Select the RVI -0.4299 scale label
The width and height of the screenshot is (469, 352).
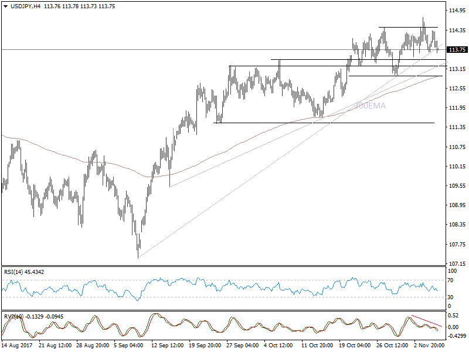[457, 336]
